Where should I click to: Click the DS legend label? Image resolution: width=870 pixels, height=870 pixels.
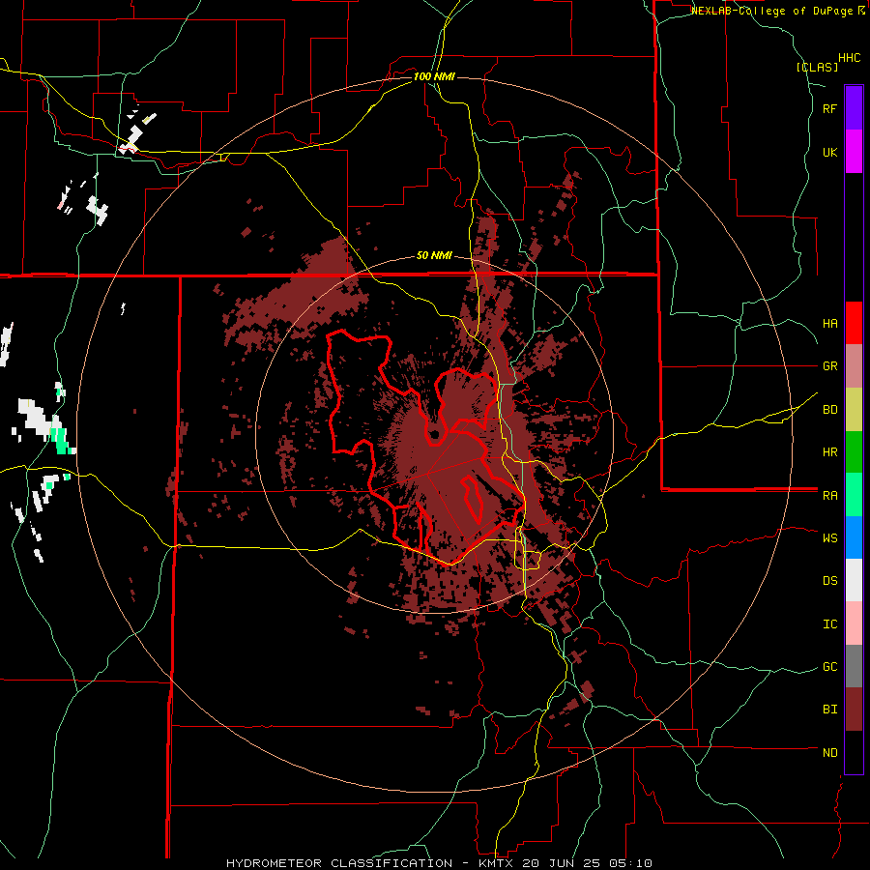click(x=829, y=581)
